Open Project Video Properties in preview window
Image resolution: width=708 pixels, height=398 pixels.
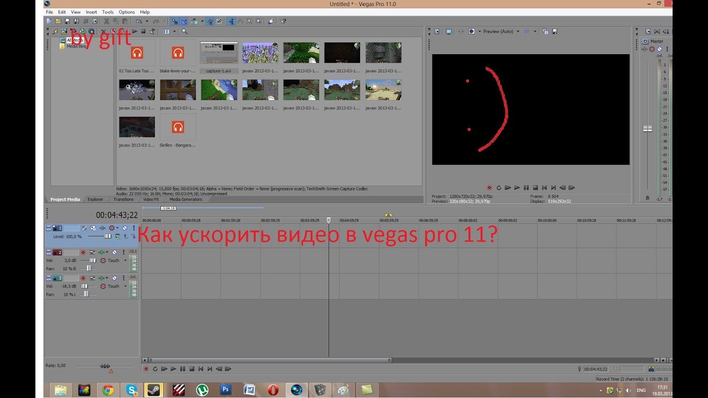tap(437, 32)
